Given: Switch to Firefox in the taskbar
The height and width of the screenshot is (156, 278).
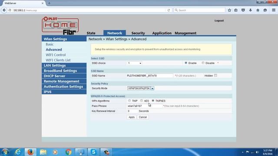Looking at the screenshot, I should click(30, 152).
